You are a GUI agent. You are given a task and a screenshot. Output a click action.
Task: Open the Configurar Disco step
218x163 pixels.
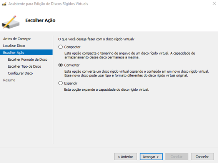(20, 73)
